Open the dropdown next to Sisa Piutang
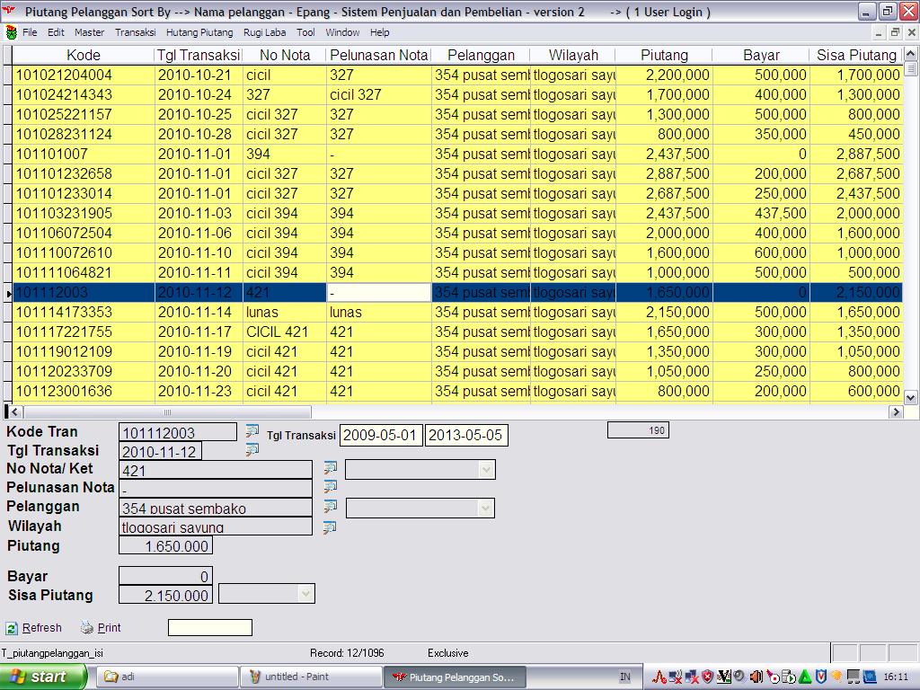920x690 pixels. [x=305, y=594]
